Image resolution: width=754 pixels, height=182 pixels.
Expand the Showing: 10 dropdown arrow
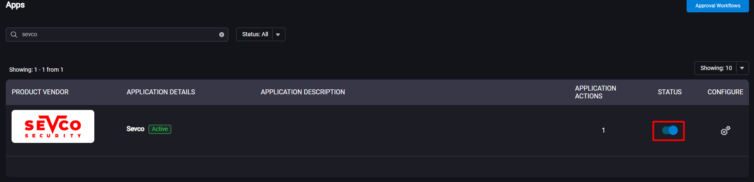click(x=742, y=68)
